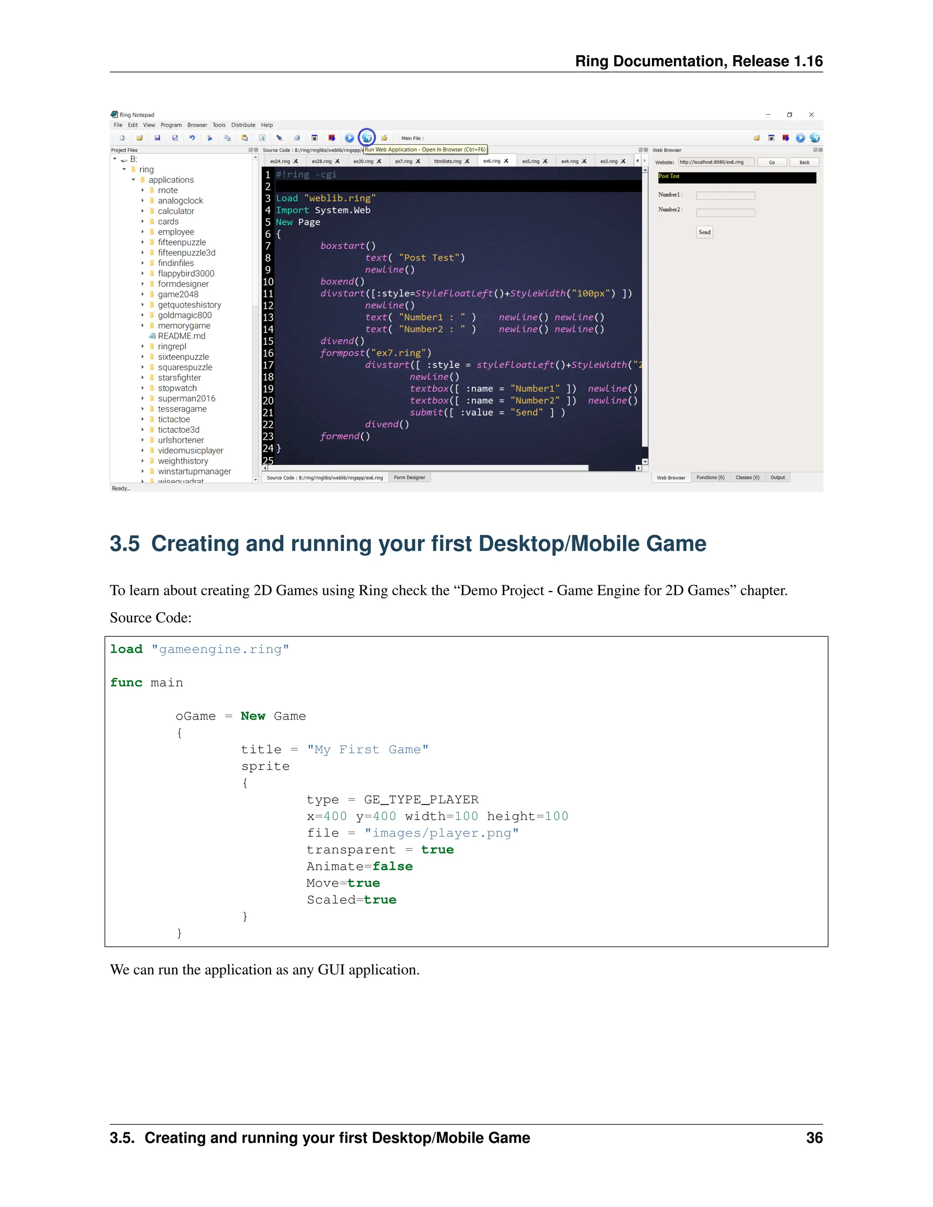Close the ex24.ring tab
Screen dimensions: 933x1207
(x=296, y=161)
